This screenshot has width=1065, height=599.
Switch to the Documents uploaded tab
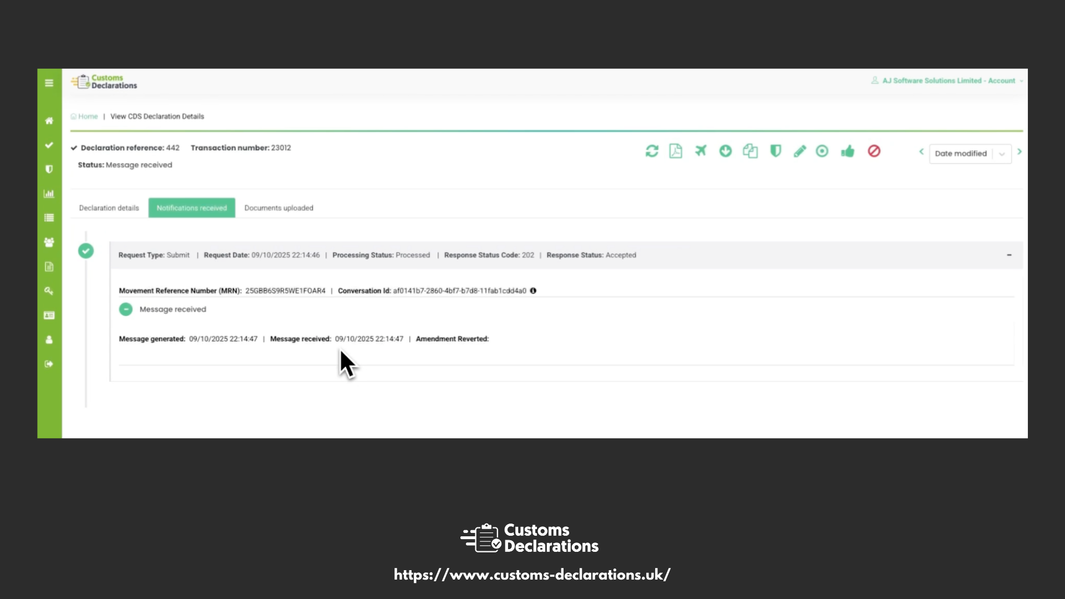click(278, 208)
